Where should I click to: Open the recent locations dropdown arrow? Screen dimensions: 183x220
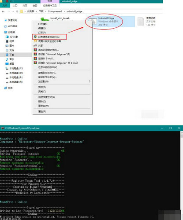13,11
